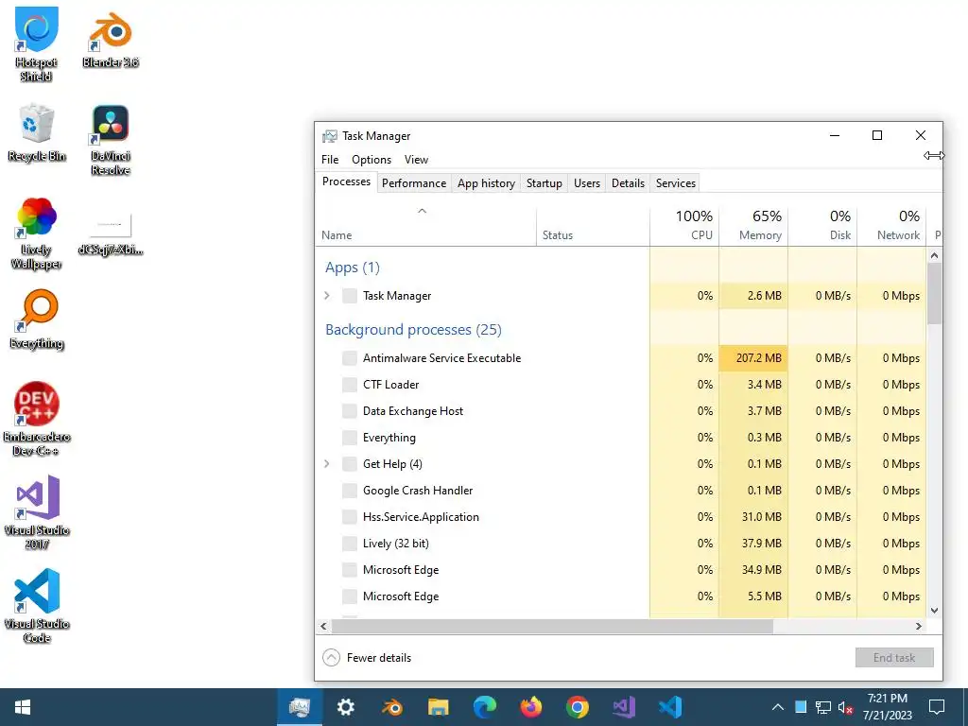968x726 pixels.
Task: Launch Google Chrome from taskbar
Action: (x=578, y=707)
